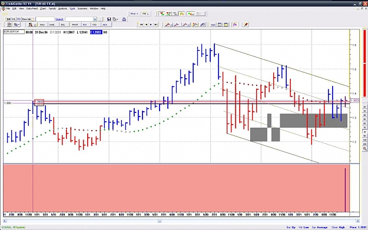Open the first trend line tool dropdown
This screenshot has height=230, width=368.
coord(168,25)
